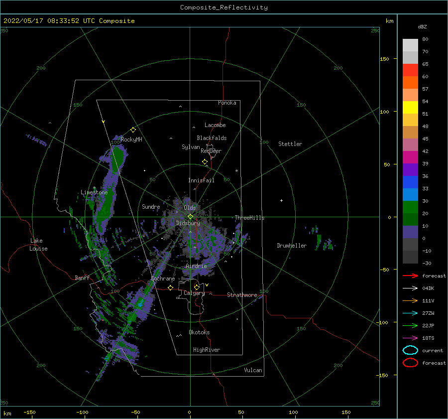This screenshot has height=419, width=448.
Task: Pick the magenta 39-42 dBZ color swatch
Action: coord(410,157)
